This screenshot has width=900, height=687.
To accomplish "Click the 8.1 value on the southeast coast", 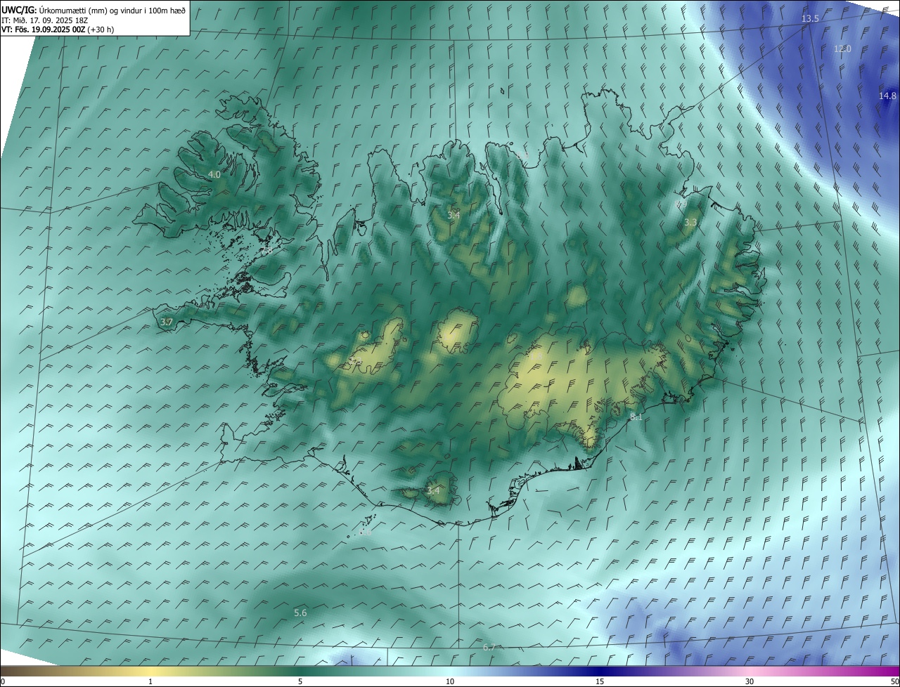I will tap(636, 417).
